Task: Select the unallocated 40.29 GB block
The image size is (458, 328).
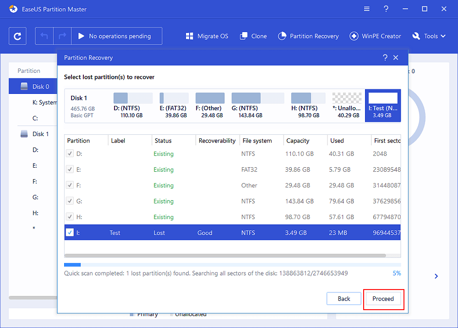Action: (x=347, y=105)
